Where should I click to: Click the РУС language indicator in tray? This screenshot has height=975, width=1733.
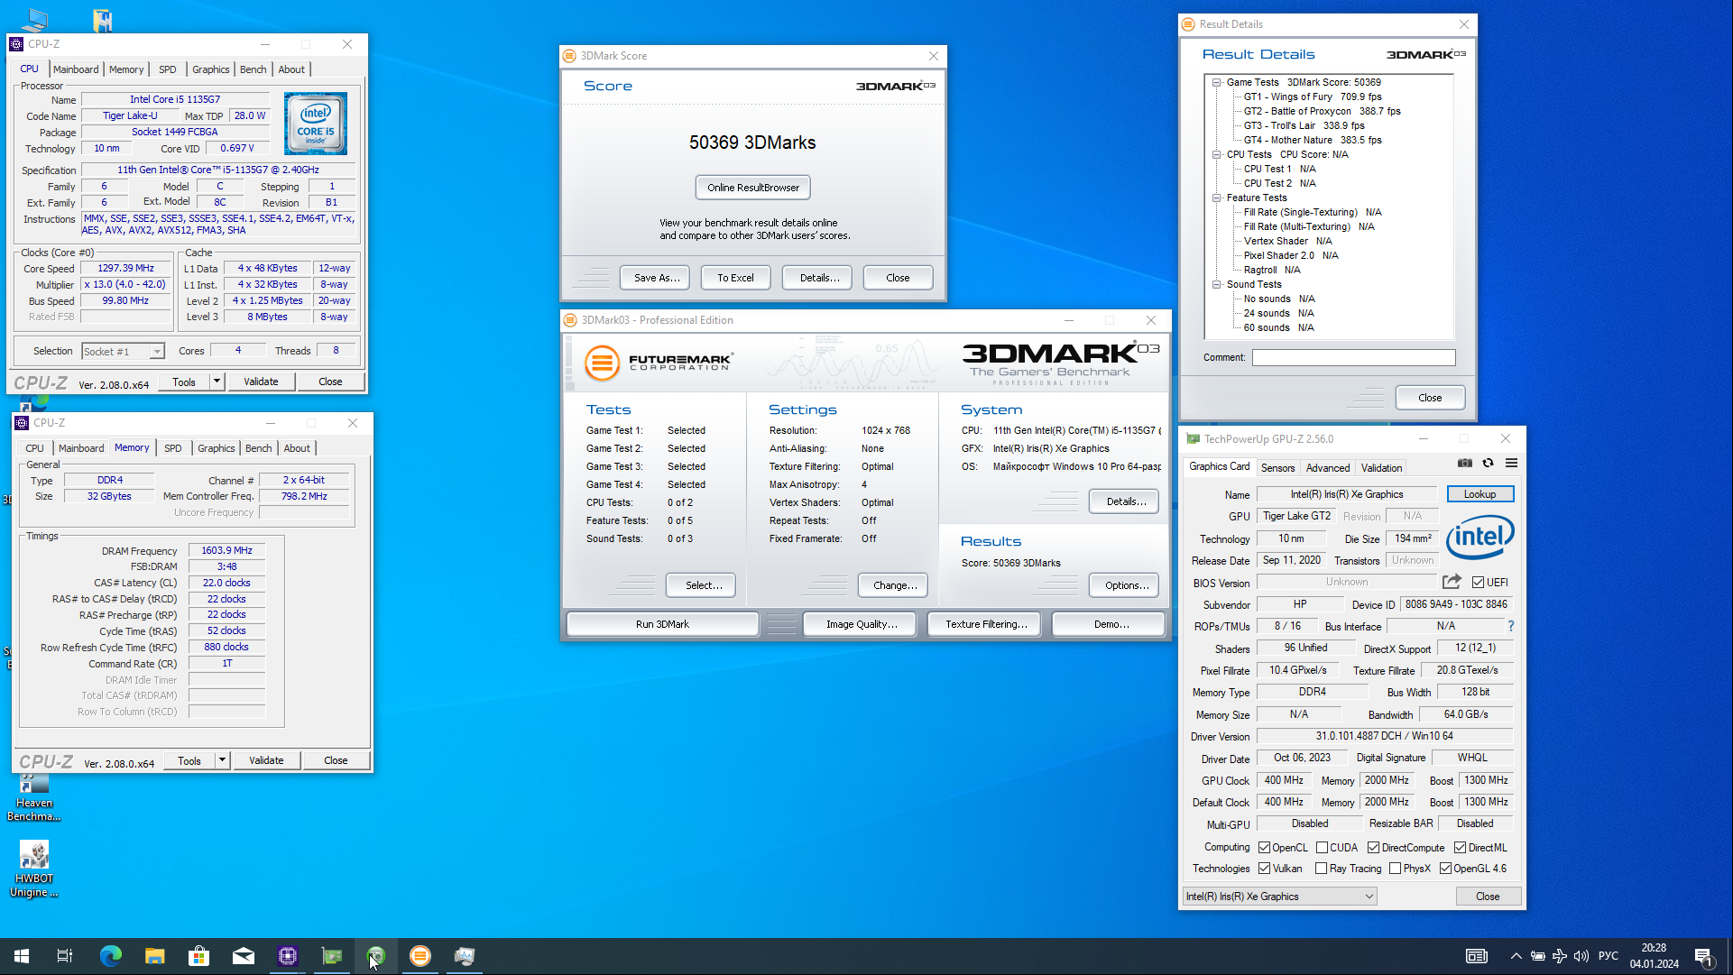[1609, 956]
